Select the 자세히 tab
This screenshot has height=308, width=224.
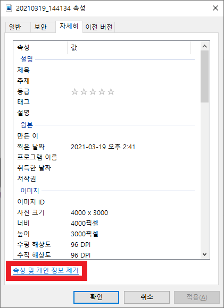[69, 27]
